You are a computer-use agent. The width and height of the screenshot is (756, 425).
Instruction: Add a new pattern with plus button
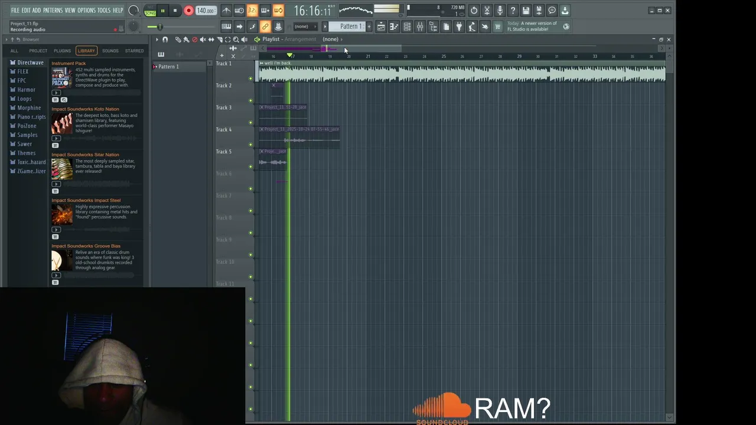tap(369, 27)
